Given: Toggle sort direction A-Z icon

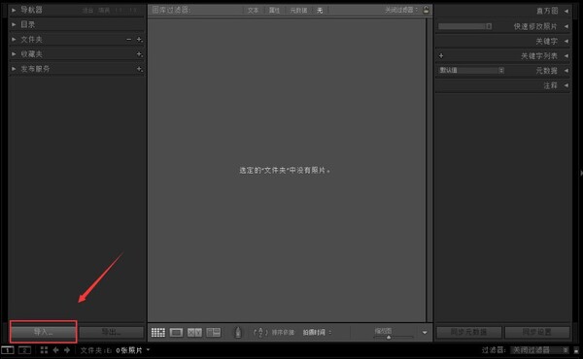Looking at the screenshot, I should pos(260,332).
